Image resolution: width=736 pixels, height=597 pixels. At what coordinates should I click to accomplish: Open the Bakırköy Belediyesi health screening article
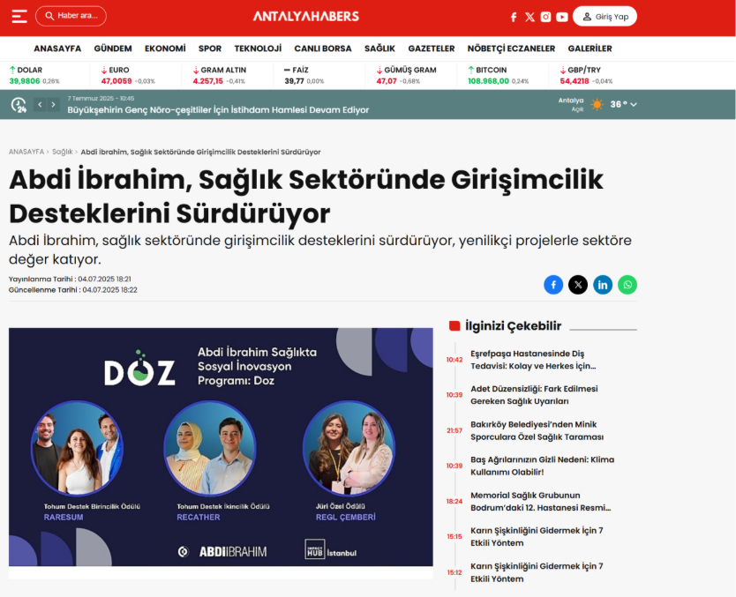tap(537, 430)
